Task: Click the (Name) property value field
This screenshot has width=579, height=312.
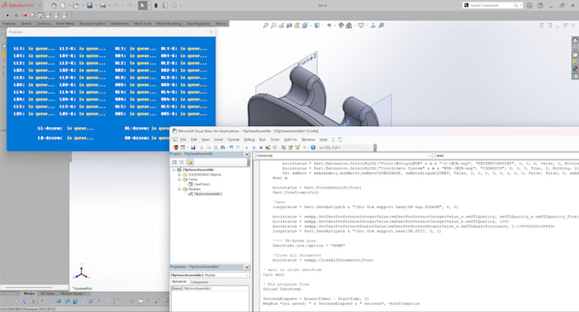Action: coord(215,288)
